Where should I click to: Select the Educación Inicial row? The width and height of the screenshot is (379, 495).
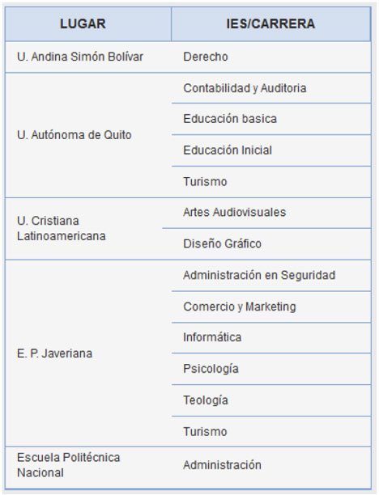tap(271, 150)
